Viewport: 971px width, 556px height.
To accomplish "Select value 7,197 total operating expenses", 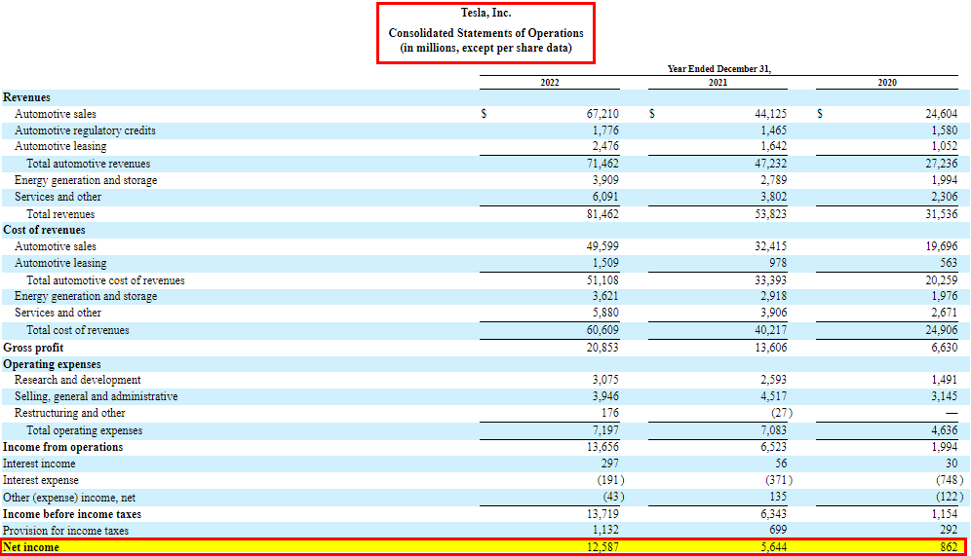I will (605, 430).
